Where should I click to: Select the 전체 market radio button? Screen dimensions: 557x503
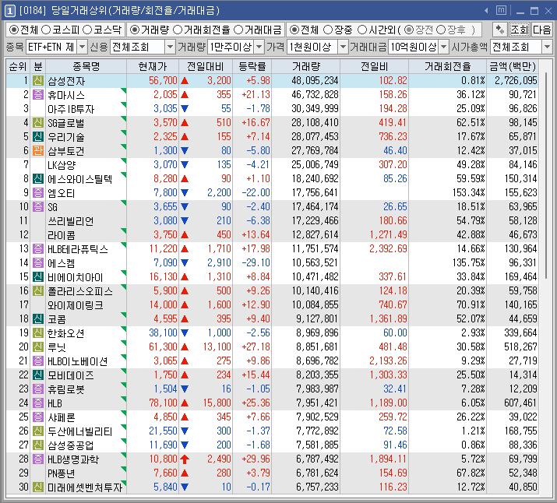(x=13, y=30)
